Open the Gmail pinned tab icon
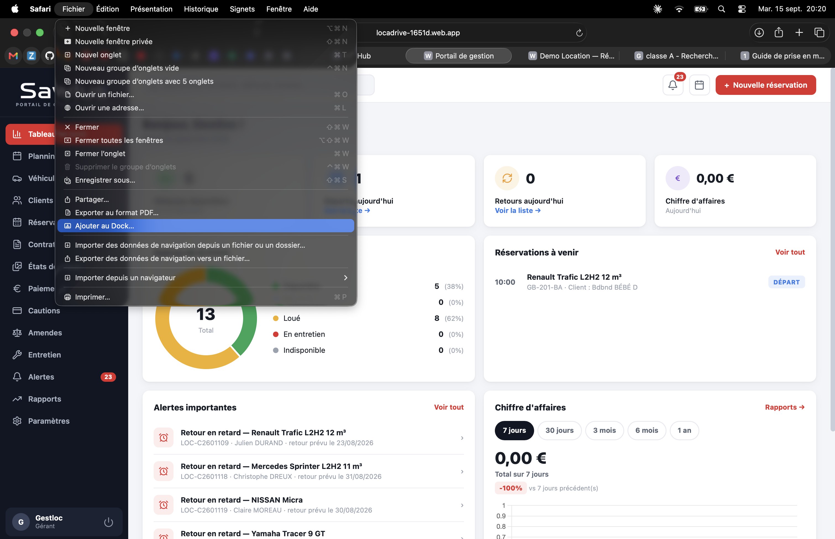The image size is (835, 539). 13,56
